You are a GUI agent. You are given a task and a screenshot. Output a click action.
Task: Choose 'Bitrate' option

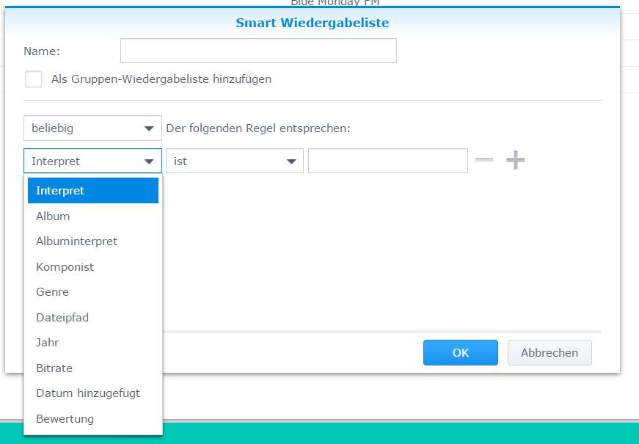(x=93, y=368)
